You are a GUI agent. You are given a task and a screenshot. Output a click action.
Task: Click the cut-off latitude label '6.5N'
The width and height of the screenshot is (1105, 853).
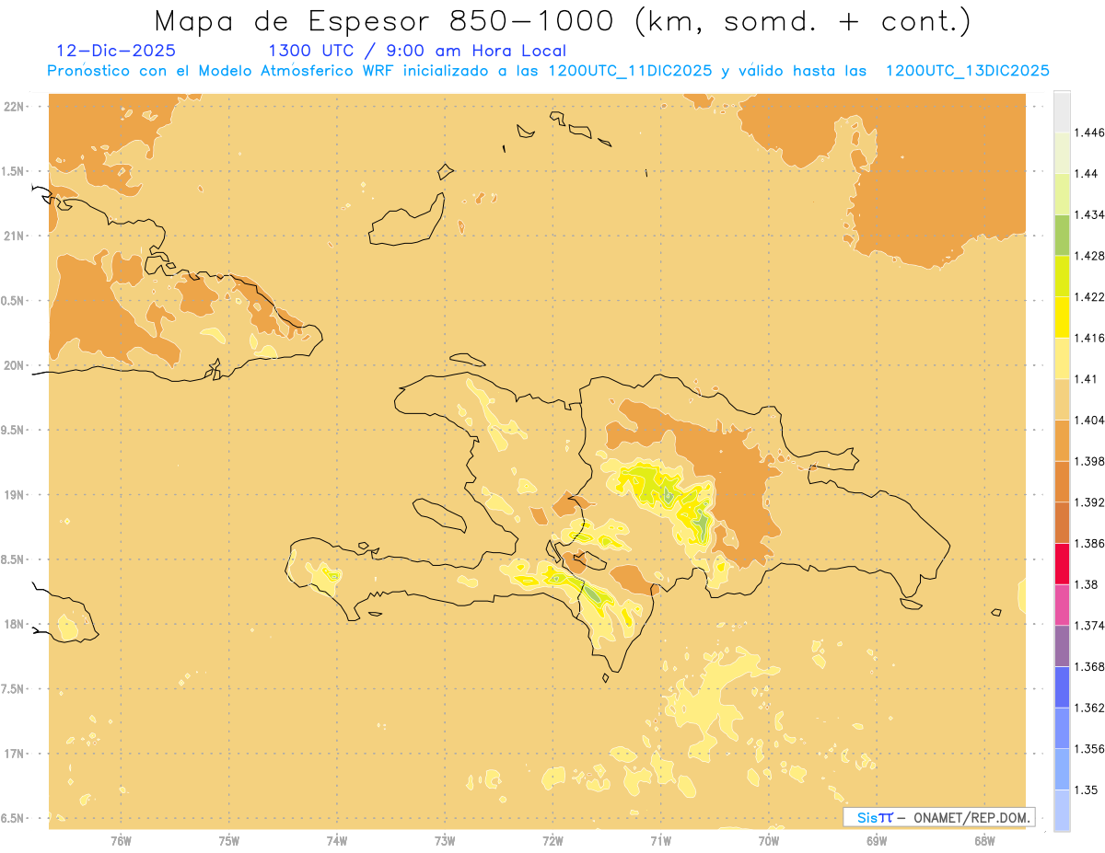(14, 818)
